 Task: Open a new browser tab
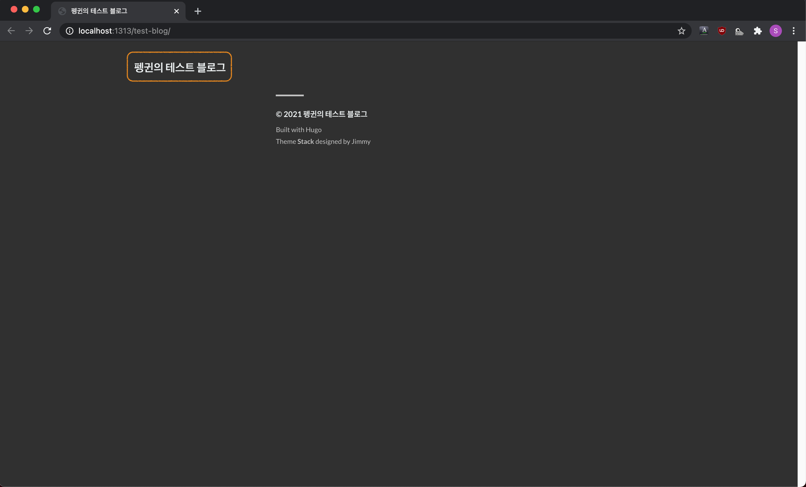pos(198,11)
